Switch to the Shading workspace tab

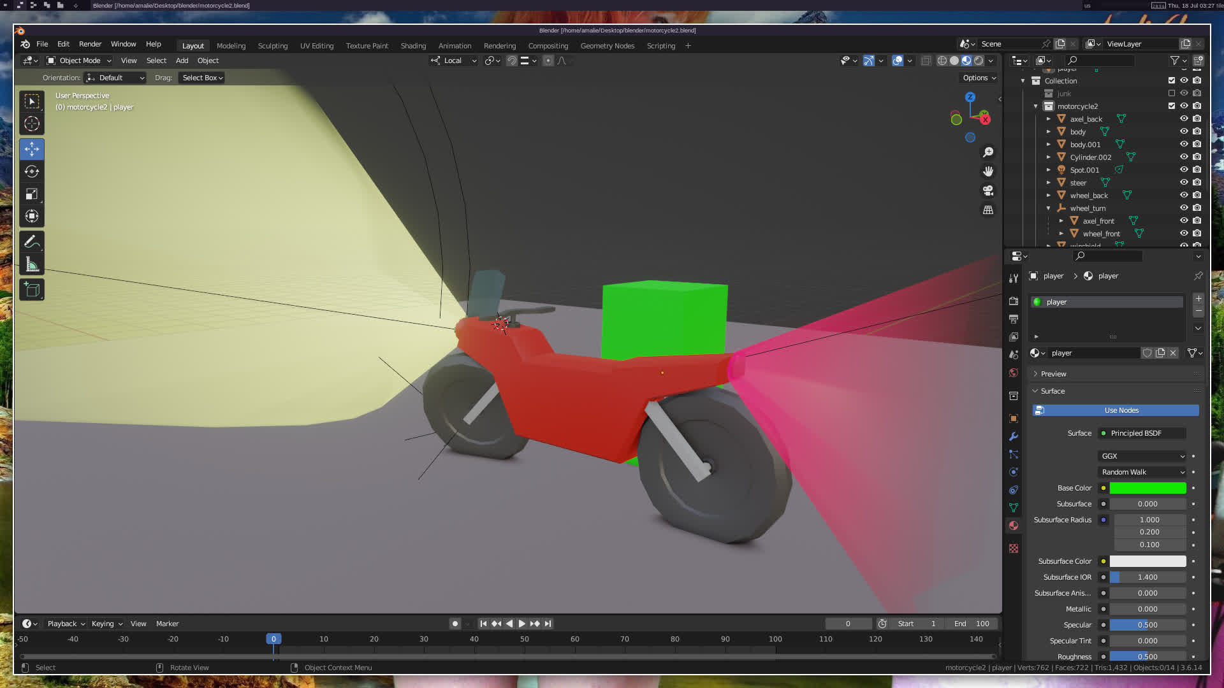[x=413, y=46]
